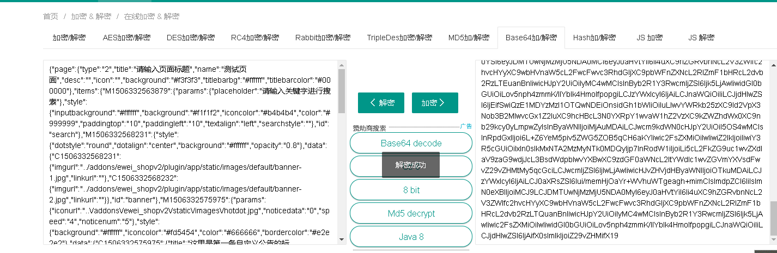The width and height of the screenshot is (777, 253).
Task: Click the right output textarea's scroll-up arrow
Action: (773, 64)
